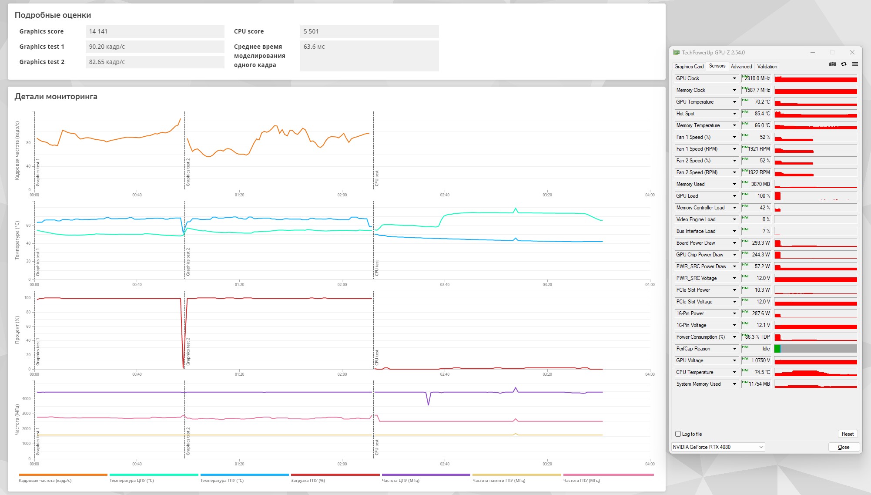Minimize the GPU-Z window
Screen dimensions: 871x495
click(812, 52)
